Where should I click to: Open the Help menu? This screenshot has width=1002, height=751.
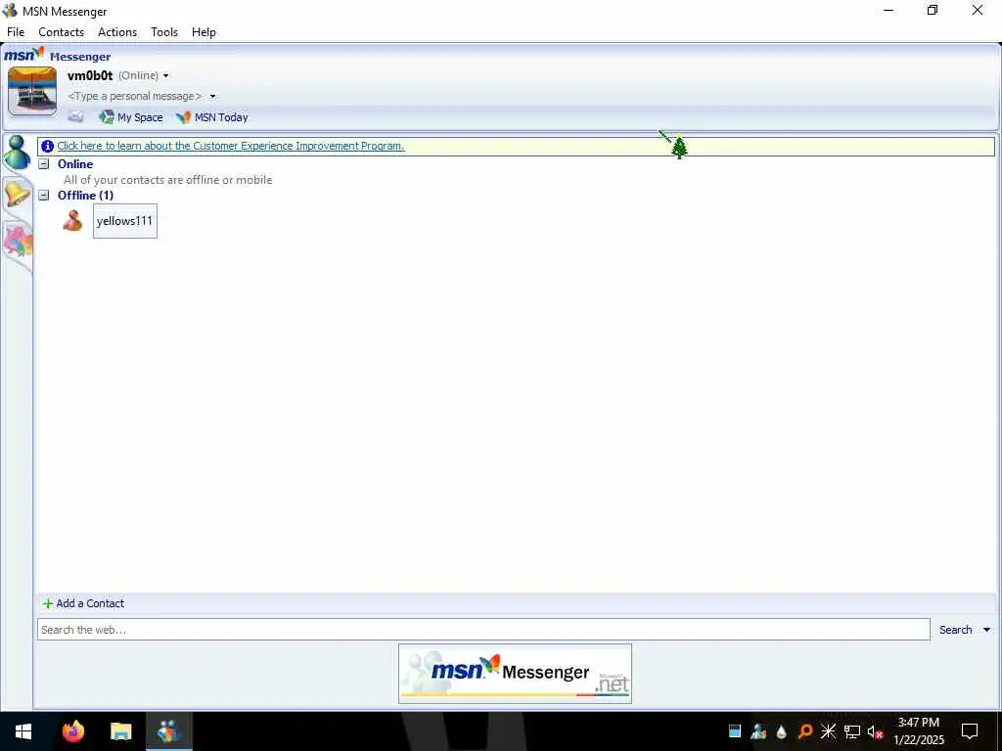(x=204, y=32)
